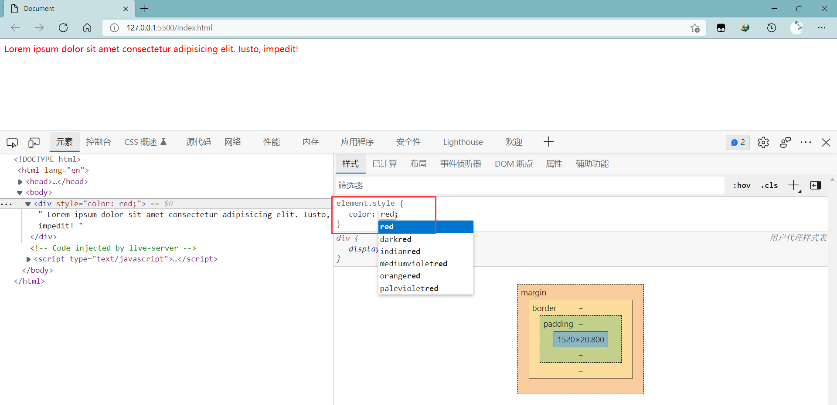
Task: Choose mediumvioletred from autocomplete list
Action: tap(426, 264)
